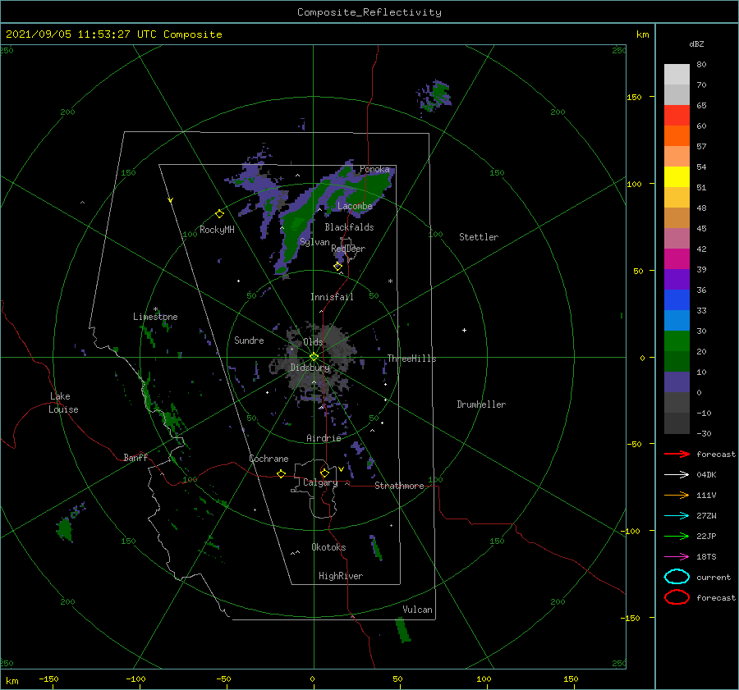Click the Limestone label
The width and height of the screenshot is (739, 690).
[x=155, y=317]
